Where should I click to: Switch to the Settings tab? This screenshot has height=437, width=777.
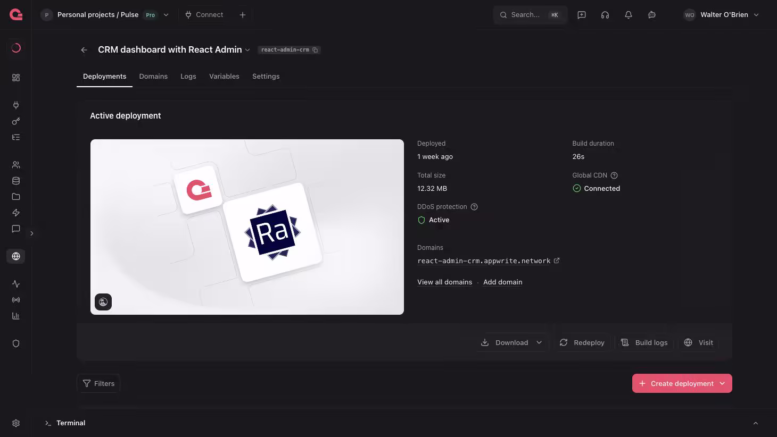[266, 77]
